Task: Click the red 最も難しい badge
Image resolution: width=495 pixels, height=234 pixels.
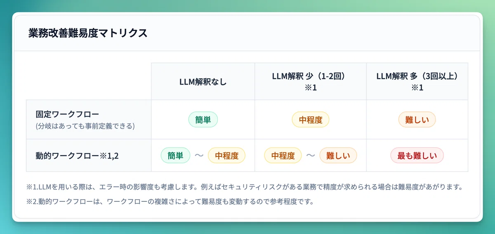Action: 417,156
